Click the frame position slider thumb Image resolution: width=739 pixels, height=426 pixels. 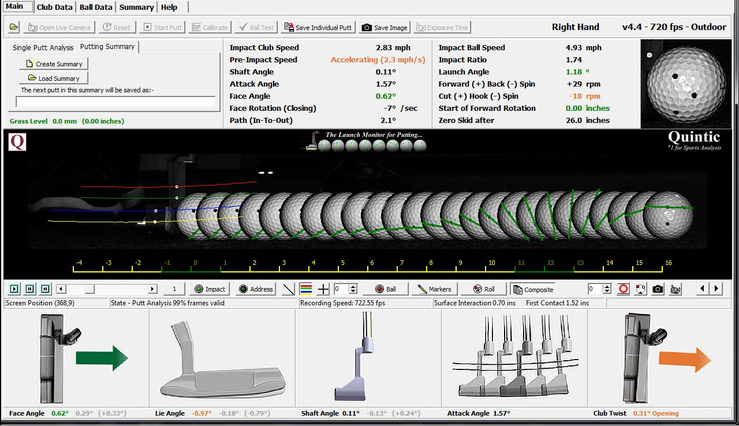tap(89, 289)
